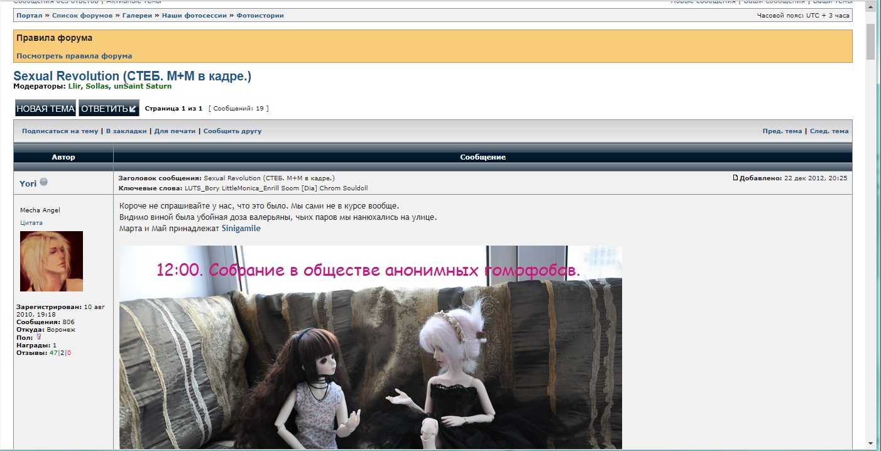Viewport: 881px width, 451px height.
Task: Click the 'Добавлено: 22 дек 2012, 20:25' timestamp
Action: tap(793, 178)
